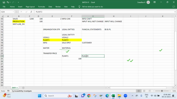Expand the formula bar chevron
This screenshot has height=99, width=177.
point(175,12)
